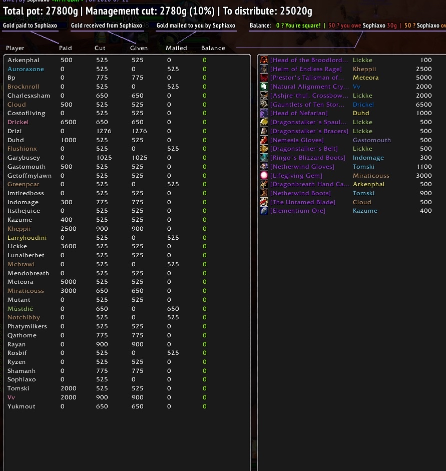Click the Dragonstalker's Spaulders icon
The width and height of the screenshot is (446, 471).
tap(264, 122)
